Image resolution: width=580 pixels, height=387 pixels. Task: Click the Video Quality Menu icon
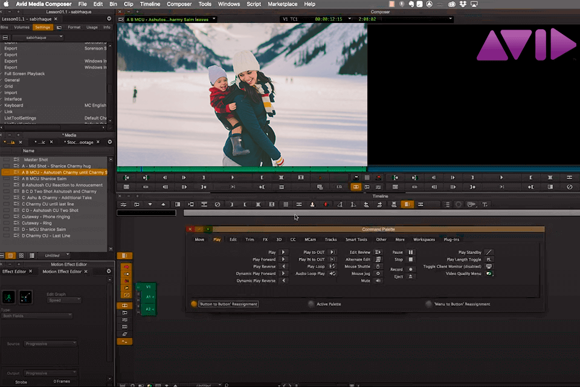(x=489, y=273)
